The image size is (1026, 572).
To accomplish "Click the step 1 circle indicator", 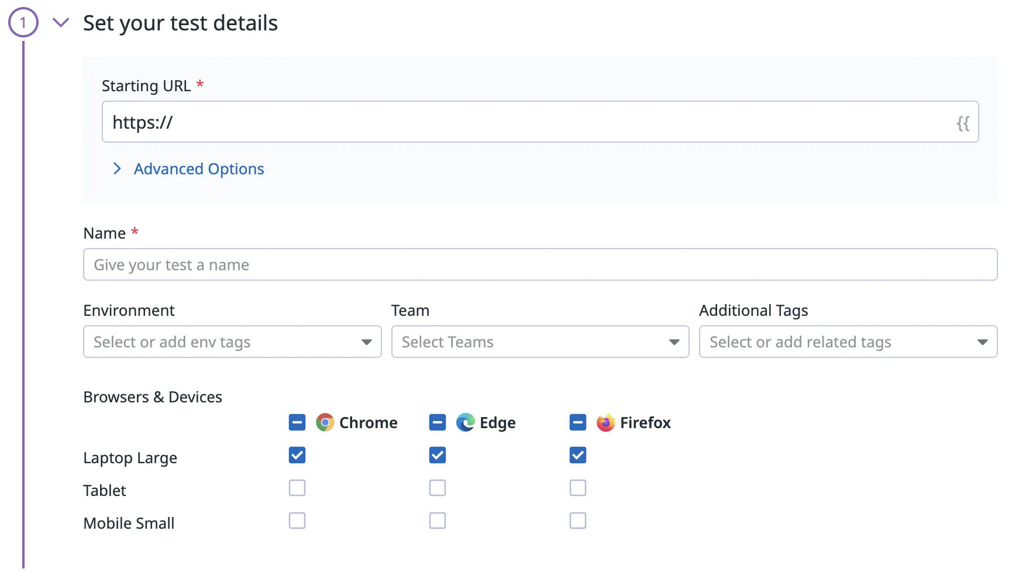I will coord(23,23).
